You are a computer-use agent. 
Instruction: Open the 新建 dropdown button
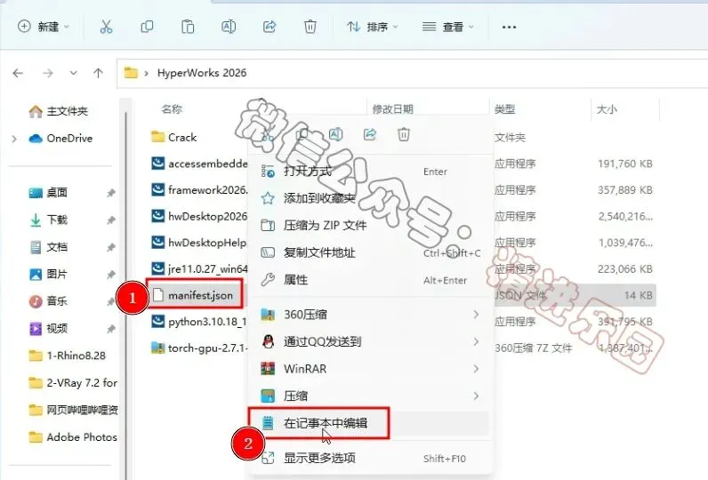[x=44, y=27]
